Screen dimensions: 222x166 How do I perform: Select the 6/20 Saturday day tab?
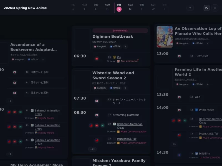[x=107, y=7]
